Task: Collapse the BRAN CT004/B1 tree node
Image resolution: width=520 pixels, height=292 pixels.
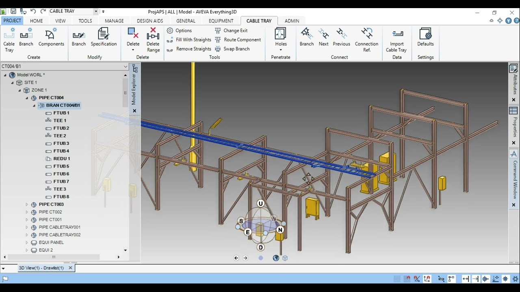Action: 34,105
